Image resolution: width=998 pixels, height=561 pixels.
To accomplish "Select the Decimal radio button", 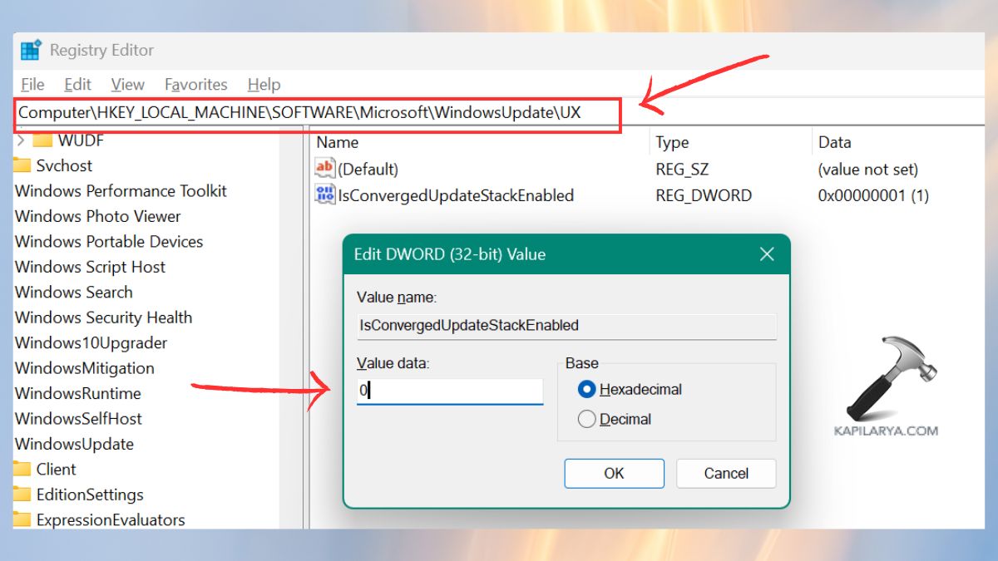I will pos(588,420).
